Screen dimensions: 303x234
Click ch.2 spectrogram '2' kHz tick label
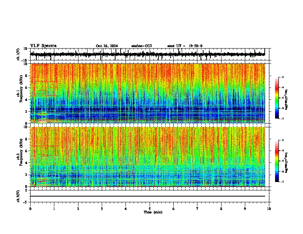tap(26, 175)
